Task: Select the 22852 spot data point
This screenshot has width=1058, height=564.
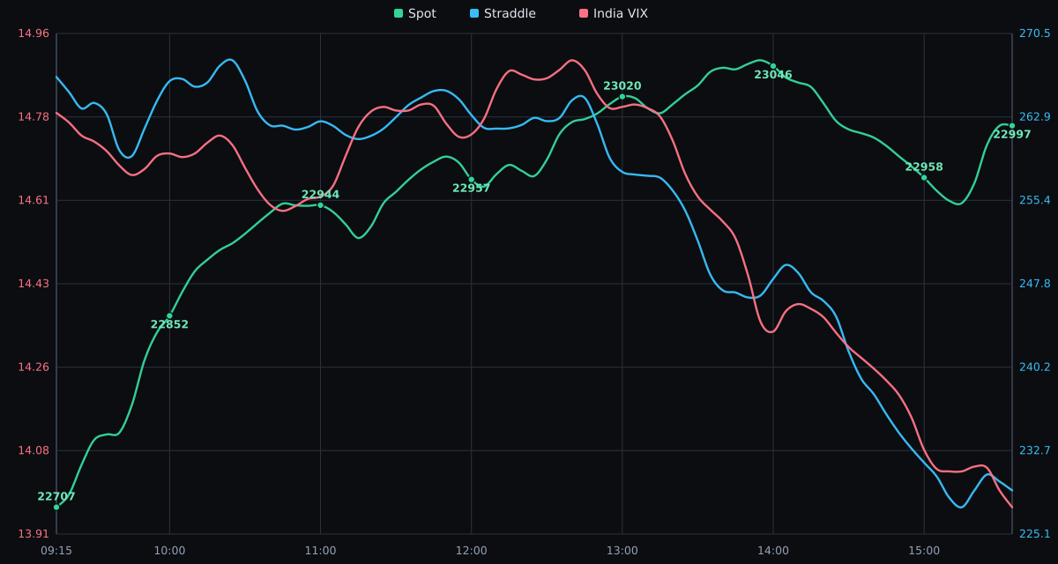Action: [x=169, y=315]
